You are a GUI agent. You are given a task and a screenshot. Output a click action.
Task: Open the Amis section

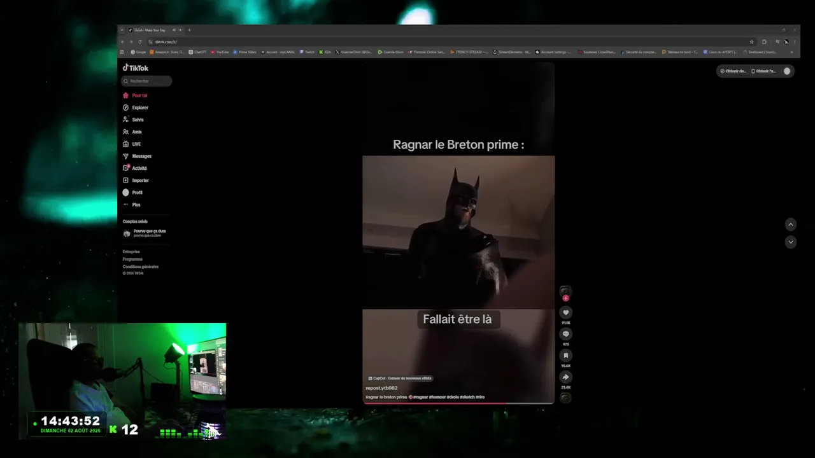[132, 132]
